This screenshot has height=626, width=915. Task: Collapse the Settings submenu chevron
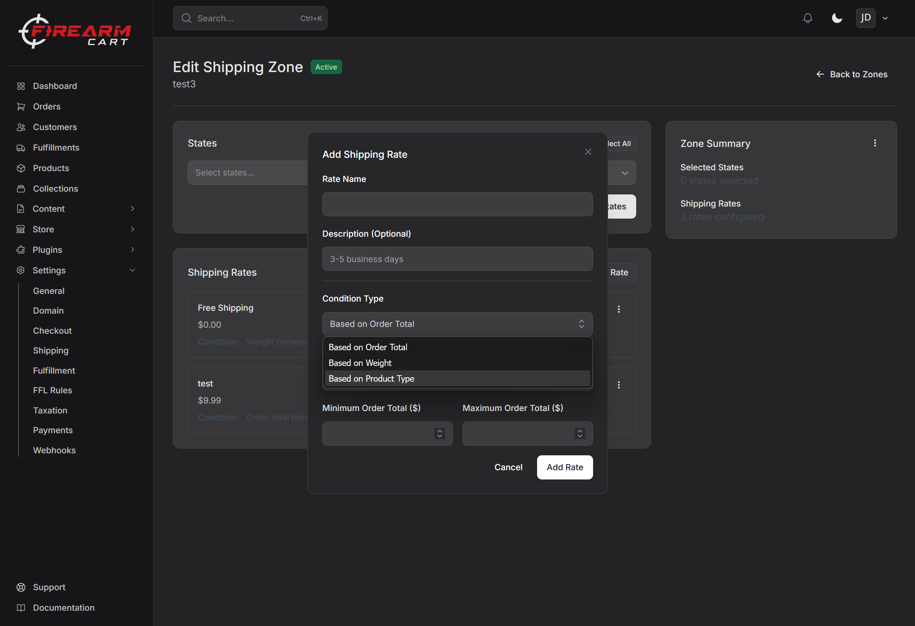point(133,270)
